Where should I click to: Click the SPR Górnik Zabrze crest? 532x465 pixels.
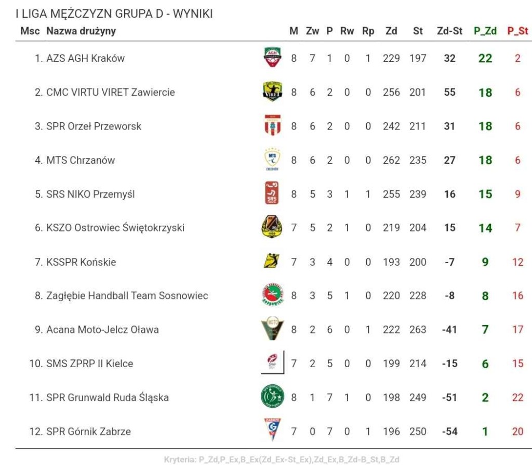click(x=272, y=430)
